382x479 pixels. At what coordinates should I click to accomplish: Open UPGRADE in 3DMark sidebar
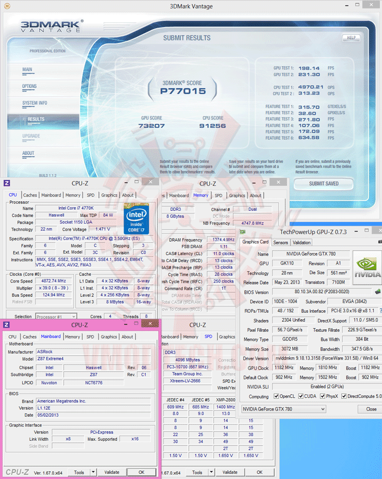[x=31, y=136]
